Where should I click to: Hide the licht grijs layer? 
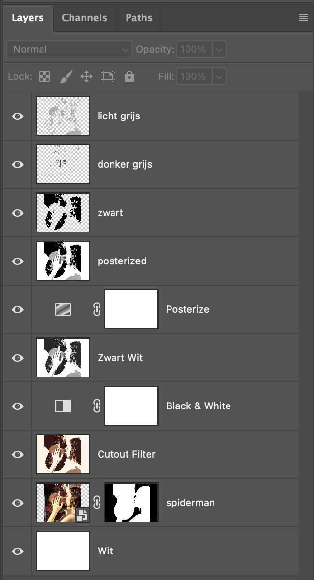click(x=18, y=116)
